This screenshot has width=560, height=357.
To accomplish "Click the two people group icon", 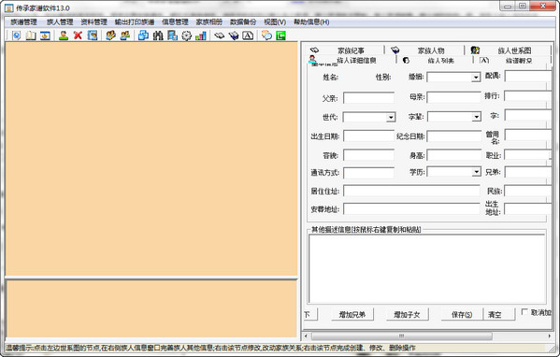I will (x=125, y=36).
